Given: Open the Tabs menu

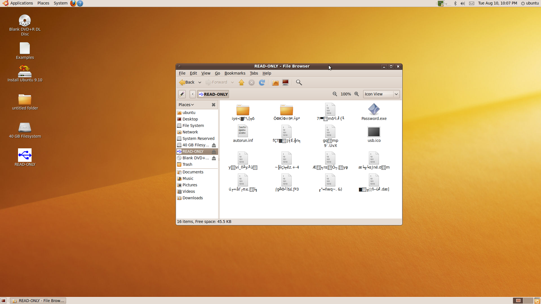Looking at the screenshot, I should 254,73.
